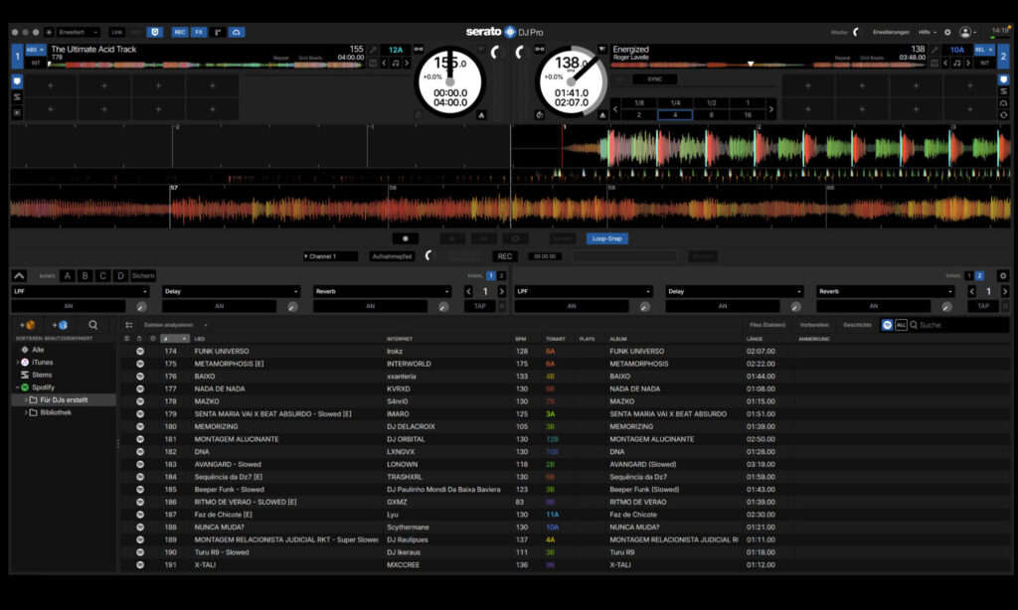Click Erweiterungen in the menu bar
The width and height of the screenshot is (1018, 610).
892,32
